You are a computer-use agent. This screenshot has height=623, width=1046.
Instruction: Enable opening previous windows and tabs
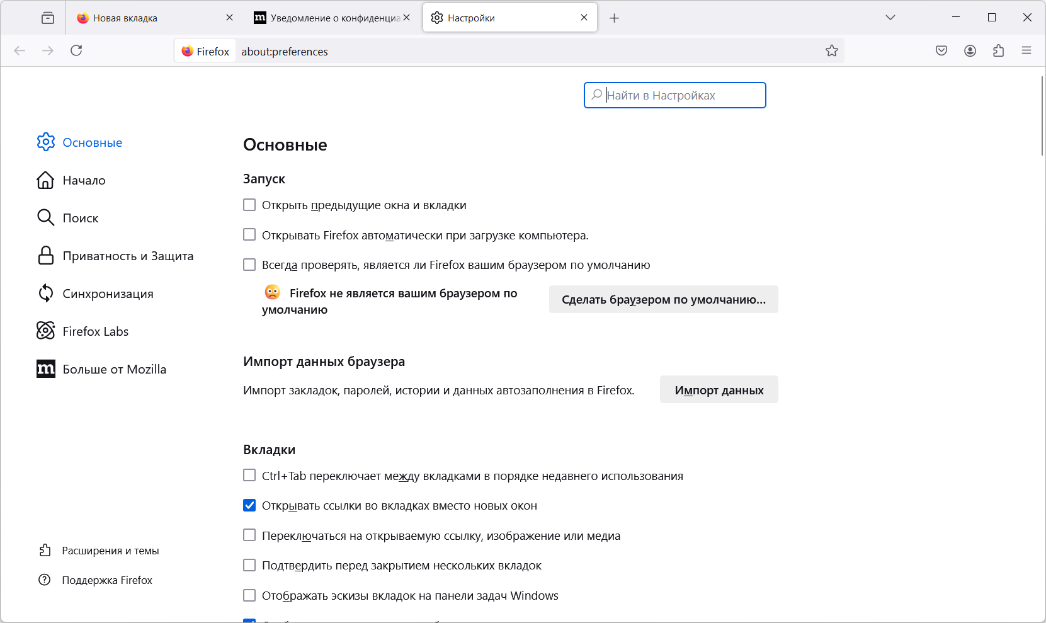click(x=250, y=205)
